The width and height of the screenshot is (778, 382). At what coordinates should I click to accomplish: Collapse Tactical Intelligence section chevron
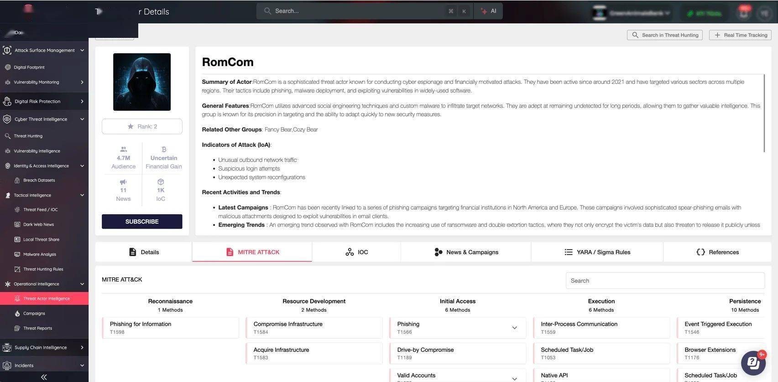(82, 195)
